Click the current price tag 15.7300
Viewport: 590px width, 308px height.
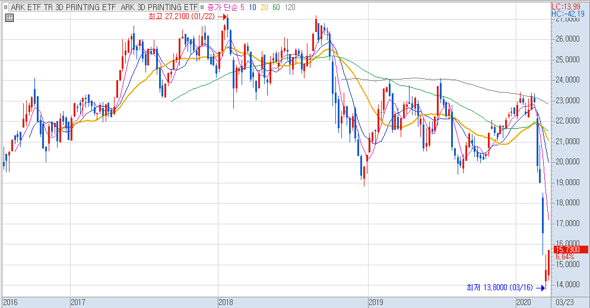pyautogui.click(x=570, y=249)
